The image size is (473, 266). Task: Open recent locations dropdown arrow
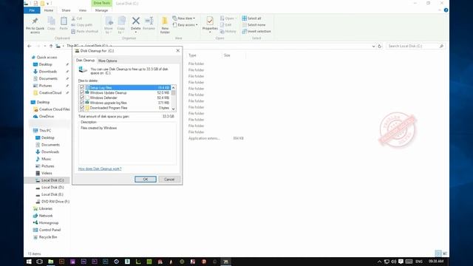tap(45, 46)
